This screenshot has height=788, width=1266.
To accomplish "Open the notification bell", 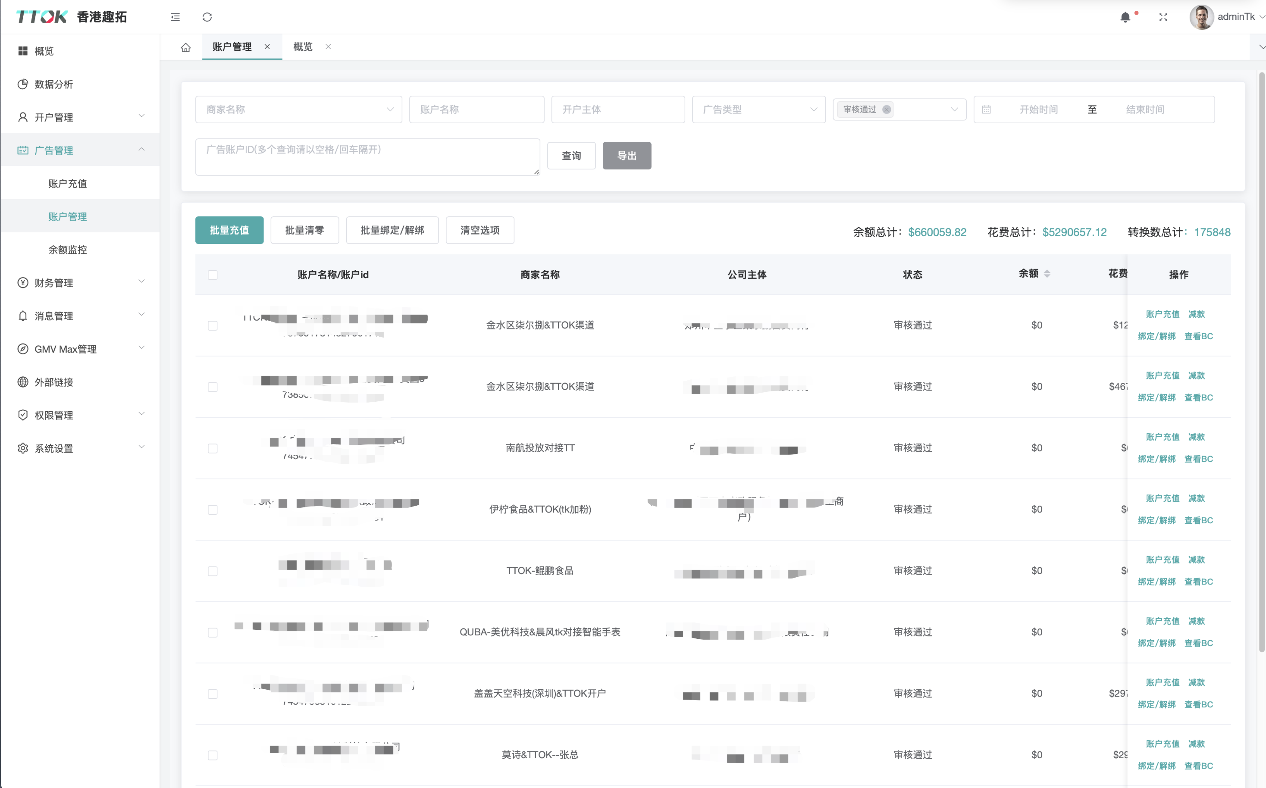I will (x=1125, y=17).
